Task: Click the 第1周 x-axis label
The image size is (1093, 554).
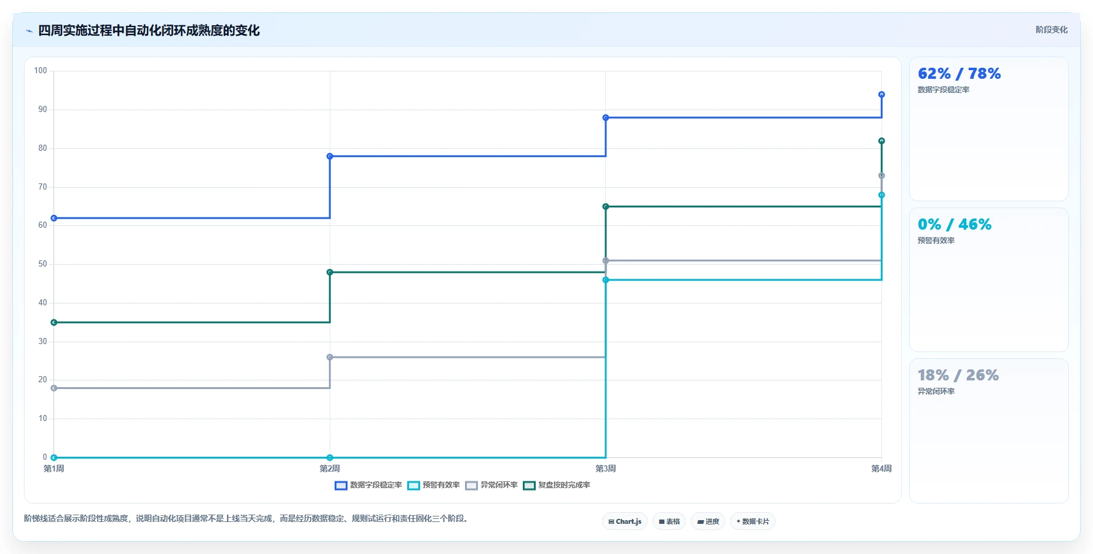Action: click(x=54, y=469)
